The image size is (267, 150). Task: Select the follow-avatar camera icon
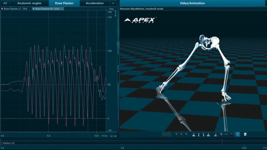coord(216,134)
